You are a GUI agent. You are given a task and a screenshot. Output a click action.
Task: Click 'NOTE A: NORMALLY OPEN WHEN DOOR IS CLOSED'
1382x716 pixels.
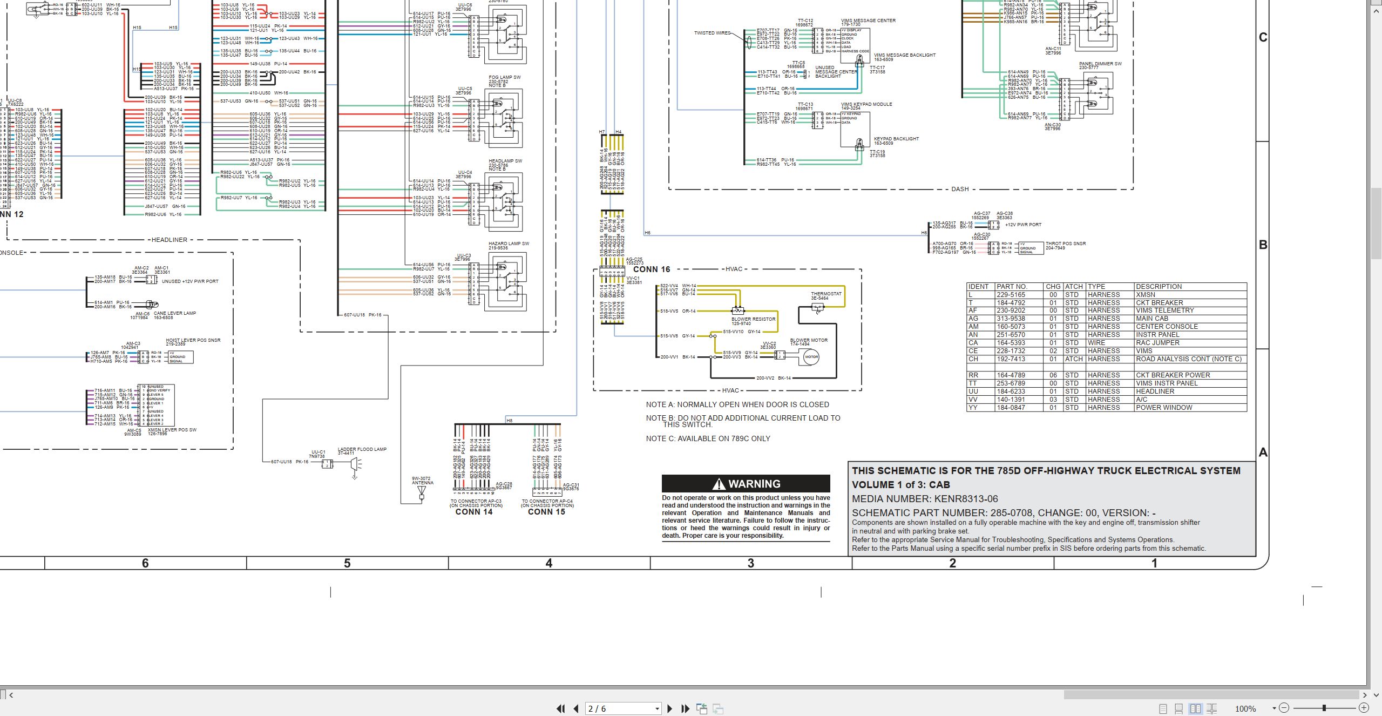pyautogui.click(x=737, y=404)
